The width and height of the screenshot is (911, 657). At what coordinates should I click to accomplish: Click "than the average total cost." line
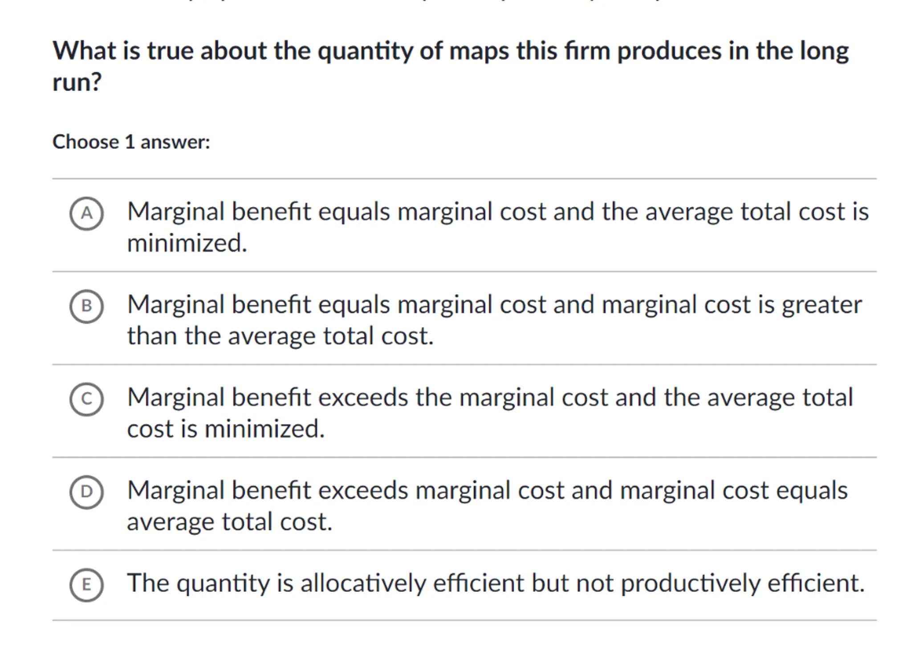(x=280, y=336)
